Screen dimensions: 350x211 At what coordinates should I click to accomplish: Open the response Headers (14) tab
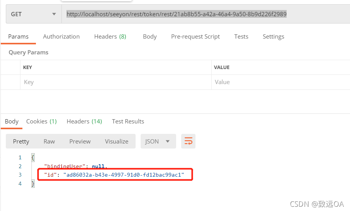click(x=84, y=122)
